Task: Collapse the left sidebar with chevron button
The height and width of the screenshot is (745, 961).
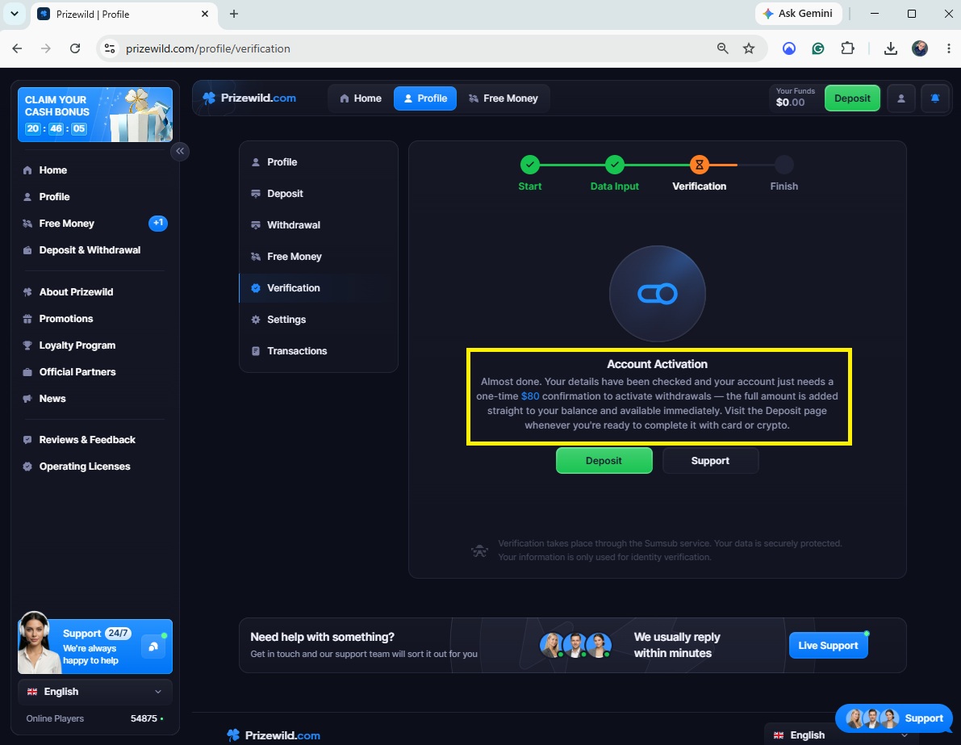Action: coord(180,151)
